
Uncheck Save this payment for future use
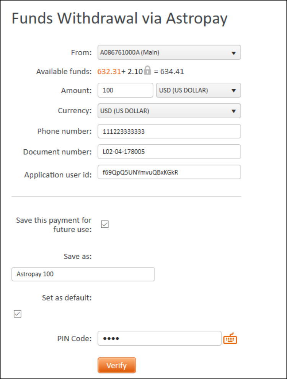click(x=104, y=224)
